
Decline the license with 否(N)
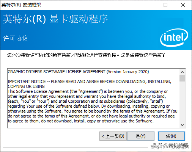172,136
